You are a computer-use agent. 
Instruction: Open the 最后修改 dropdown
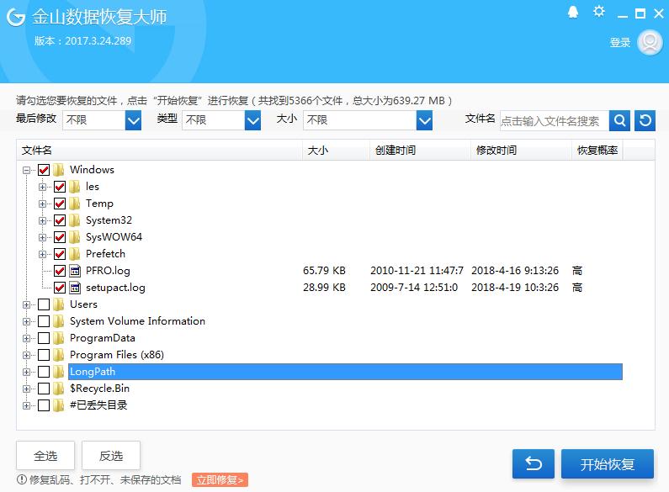point(133,120)
